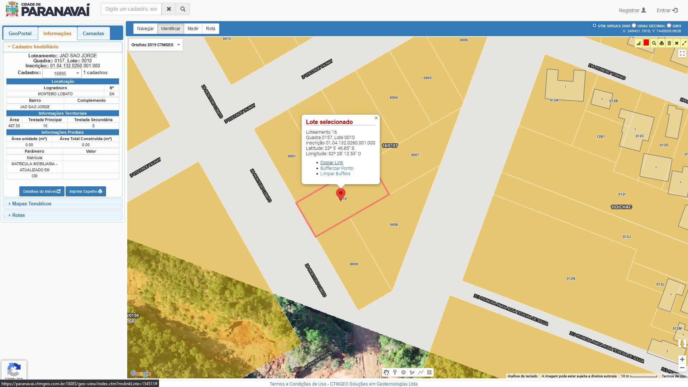
Task: Select the Rota map mode
Action: (x=211, y=29)
